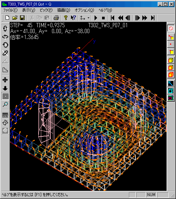Stop animation with the Stop button
This screenshot has height=199, width=176.
tap(103, 18)
